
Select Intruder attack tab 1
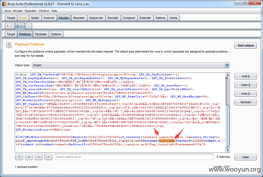8,26
